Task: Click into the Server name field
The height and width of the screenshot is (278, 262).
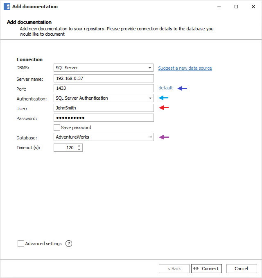Action: (x=103, y=78)
